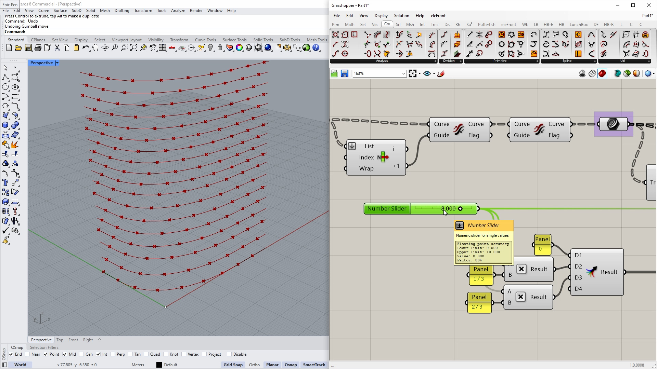Image resolution: width=657 pixels, height=369 pixels.
Task: Select the Zoom tool in Rhino's Standard toolbar
Action: (115, 48)
